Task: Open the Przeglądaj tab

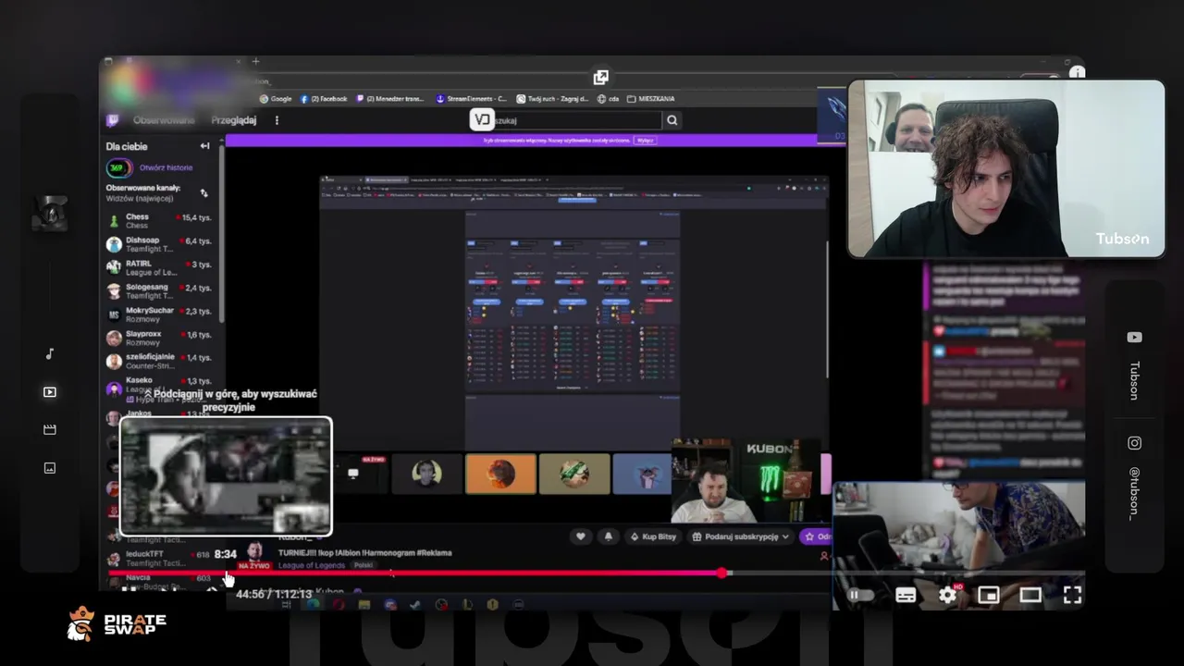Action: (x=234, y=120)
